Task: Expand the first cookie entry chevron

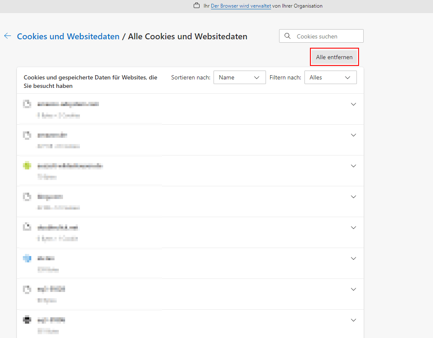Action: (354, 104)
